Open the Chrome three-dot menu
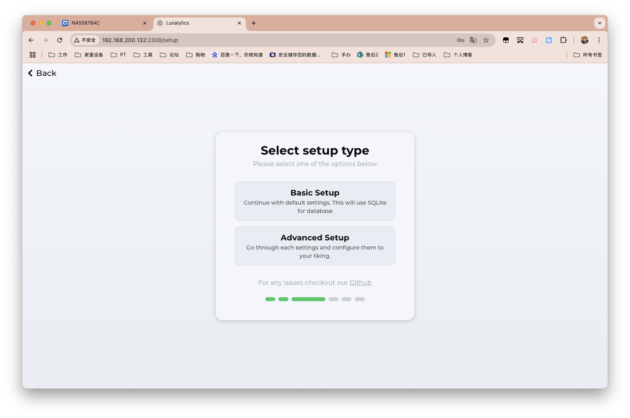The width and height of the screenshot is (630, 418). pos(599,40)
